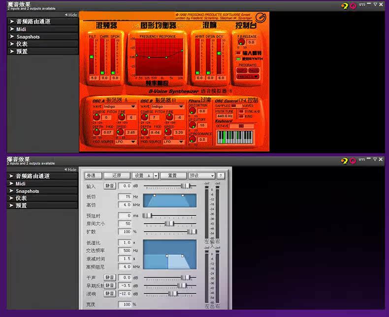
Task: Hide the 魔音效果 side panel
Action: (71, 15)
